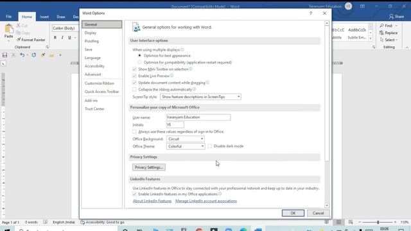Open About LinkedIn Features link
This screenshot has width=411, height=231.
(152, 201)
